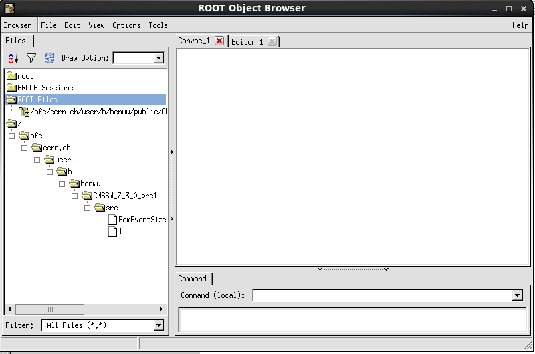Click the ROOT file icon under ROOT Files
This screenshot has width=535, height=354.
coord(24,112)
